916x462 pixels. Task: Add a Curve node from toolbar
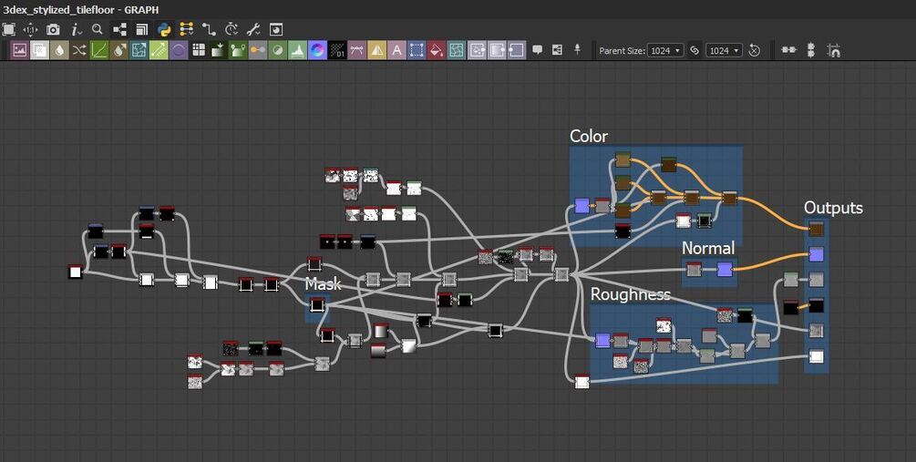point(99,50)
